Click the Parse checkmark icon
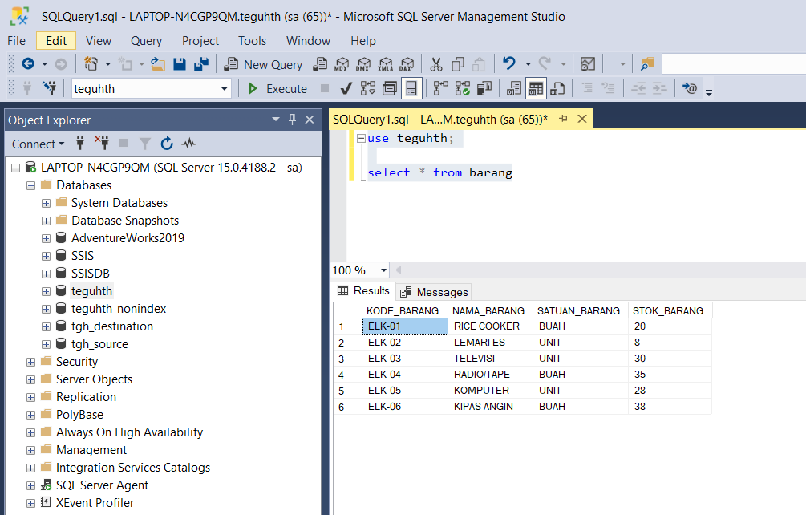This screenshot has height=515, width=806. click(346, 88)
